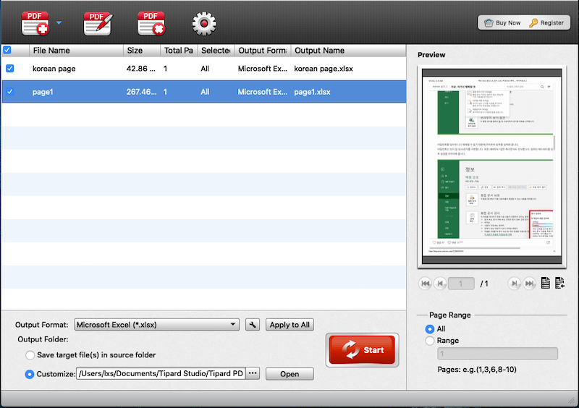Click the document with arrow icon
The width and height of the screenshot is (579, 408).
coord(559,284)
